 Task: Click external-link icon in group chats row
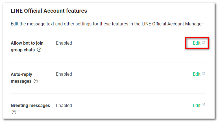coord(203,42)
